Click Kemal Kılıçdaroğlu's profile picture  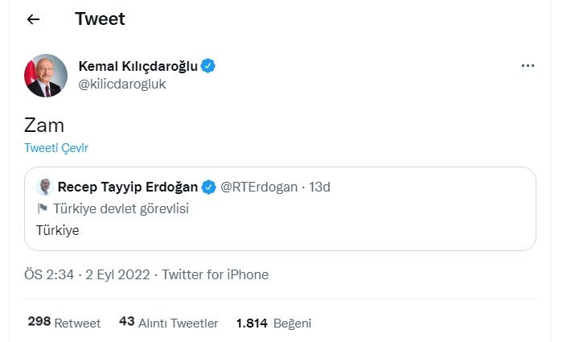point(46,76)
